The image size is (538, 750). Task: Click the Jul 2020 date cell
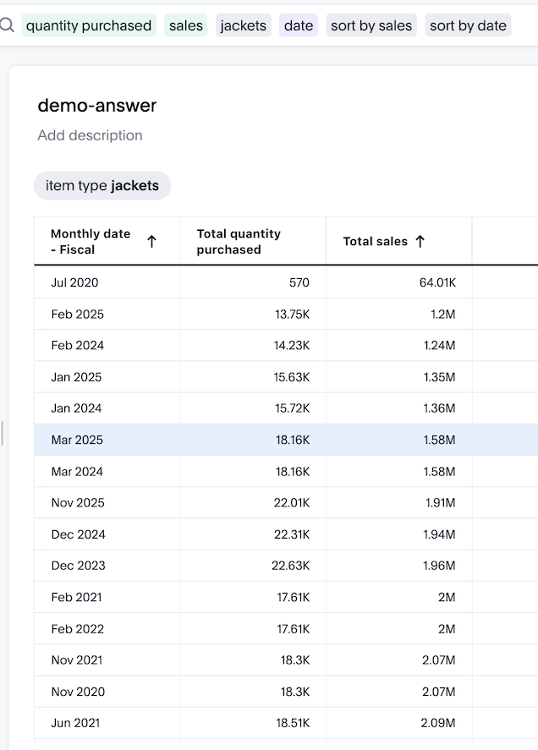click(74, 282)
